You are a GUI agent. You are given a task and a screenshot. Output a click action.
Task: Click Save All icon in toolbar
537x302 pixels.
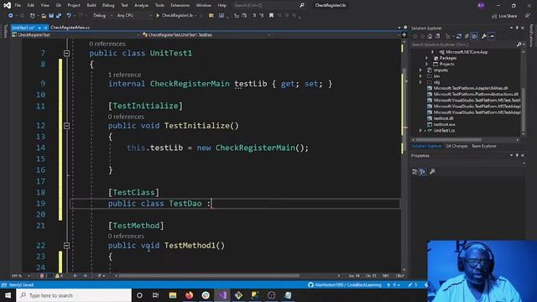(x=59, y=15)
